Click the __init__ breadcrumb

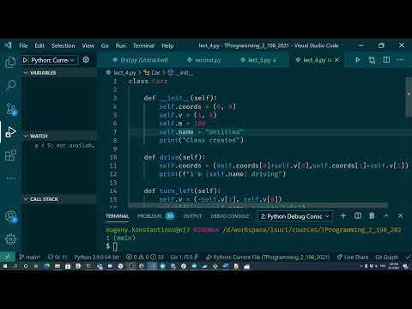tap(180, 73)
